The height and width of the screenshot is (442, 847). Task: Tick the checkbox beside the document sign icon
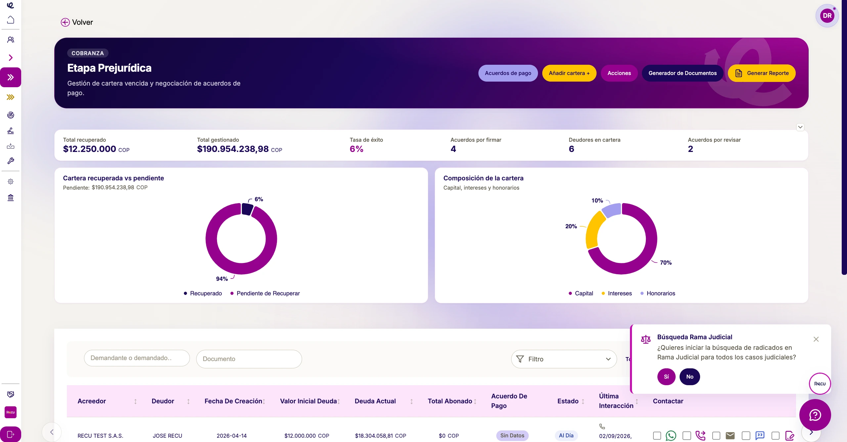[x=776, y=436]
